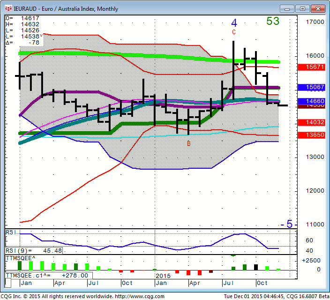Click the 13000 price scale value
The width and height of the screenshot is (330, 300).
315,157
